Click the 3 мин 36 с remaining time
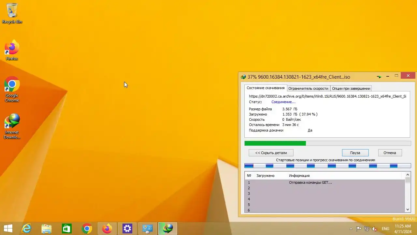This screenshot has height=235, width=417. pos(290,125)
